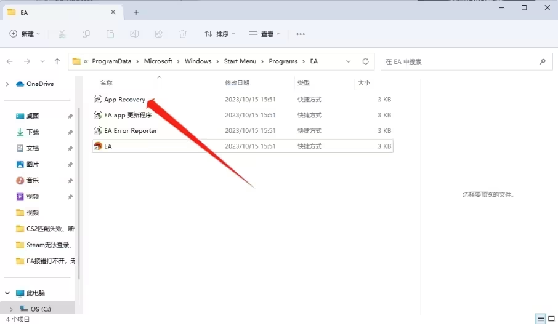Unpin Downloads using its pin icon
The width and height of the screenshot is (558, 324).
click(70, 132)
